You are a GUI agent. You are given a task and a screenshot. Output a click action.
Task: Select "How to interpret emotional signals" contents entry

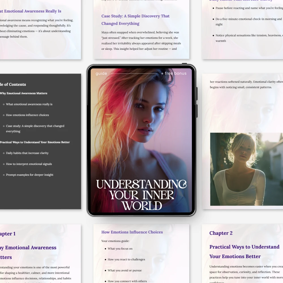(29, 164)
